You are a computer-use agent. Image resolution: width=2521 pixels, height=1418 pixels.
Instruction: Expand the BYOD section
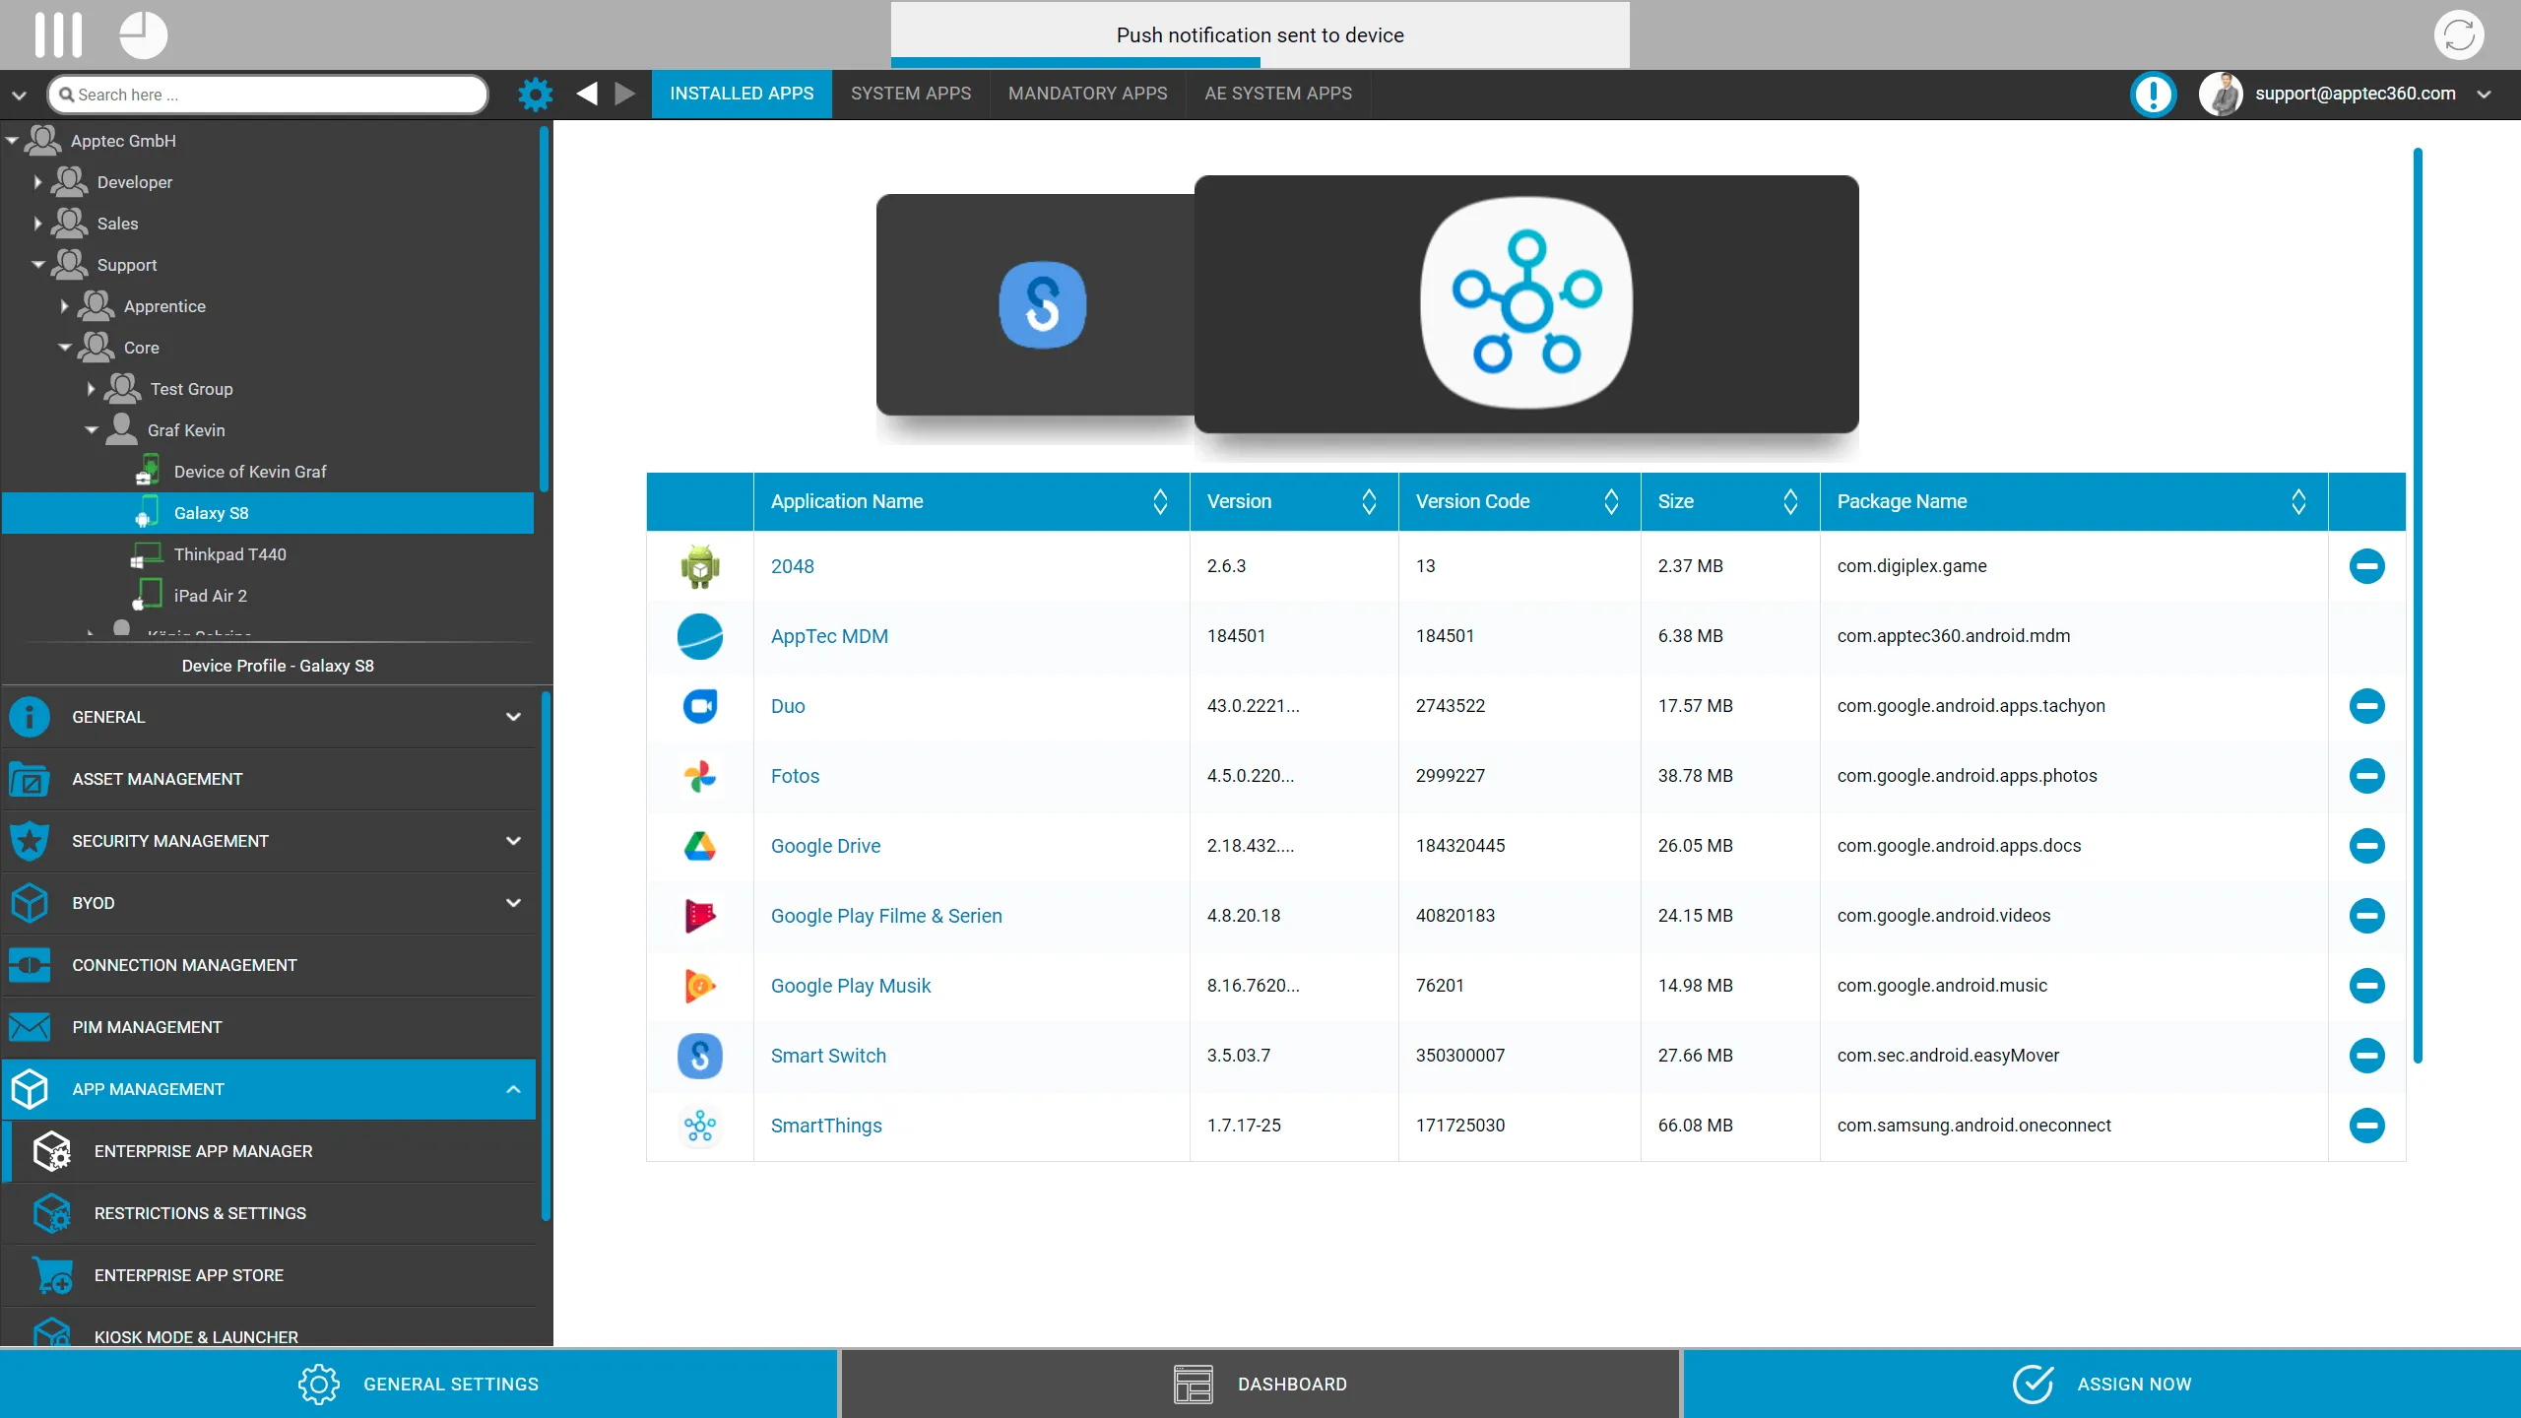click(513, 903)
